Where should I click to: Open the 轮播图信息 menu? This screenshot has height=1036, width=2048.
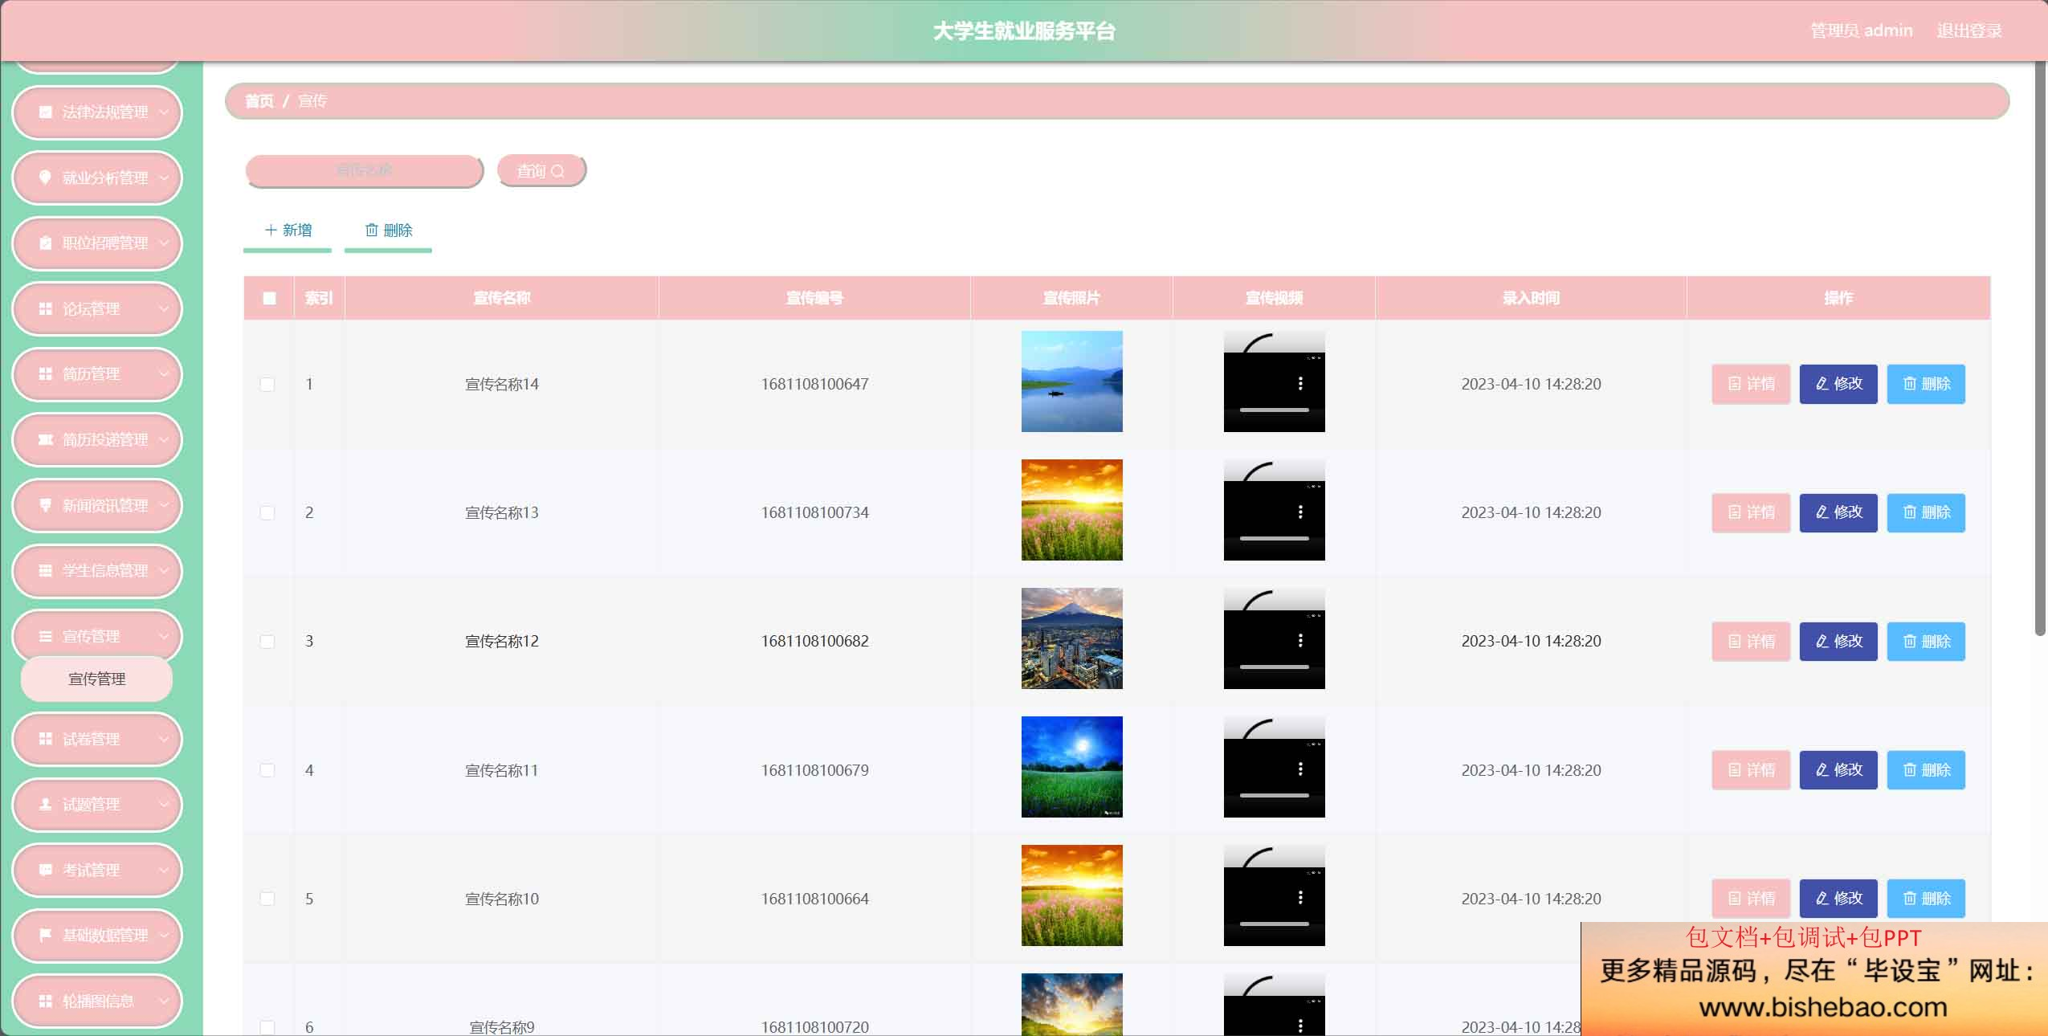click(97, 1001)
